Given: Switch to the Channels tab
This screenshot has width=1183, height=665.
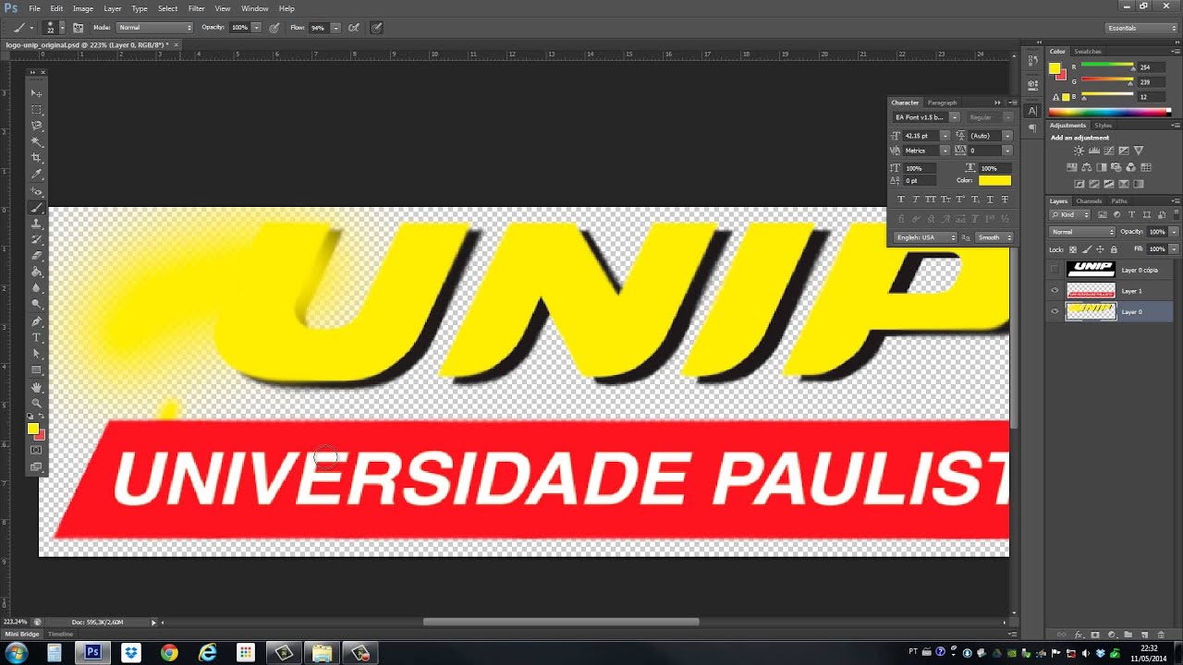Looking at the screenshot, I should (x=1089, y=200).
